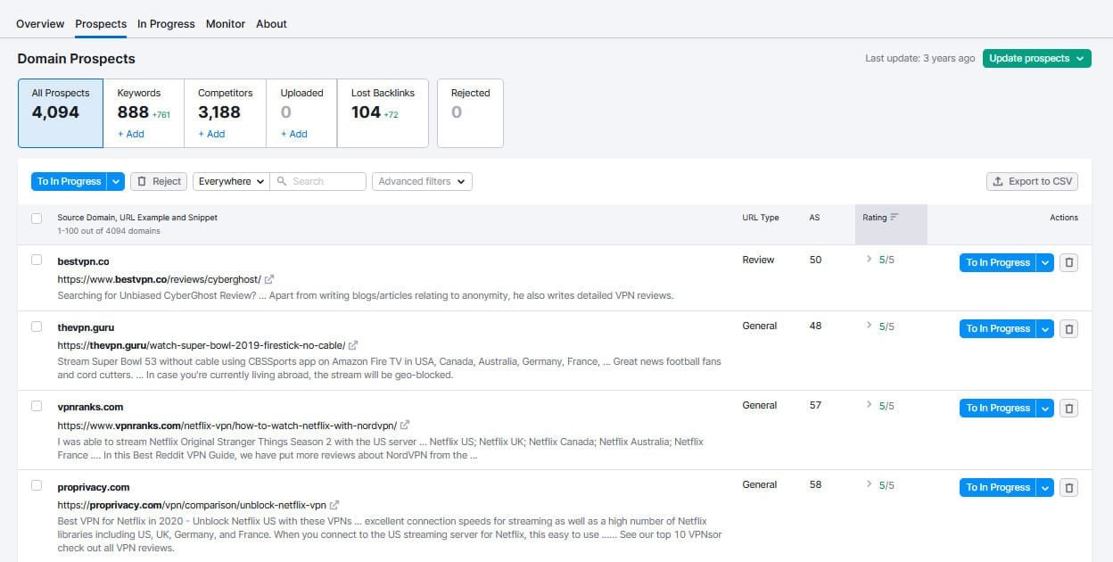Move bestvpn.co To In Progress
Image resolution: width=1113 pixels, height=562 pixels.
tap(998, 262)
